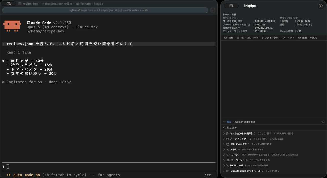Click @ ファイル参照 in inkpipe toolbar
The width and height of the screenshot is (327, 178).
[x=270, y=38]
